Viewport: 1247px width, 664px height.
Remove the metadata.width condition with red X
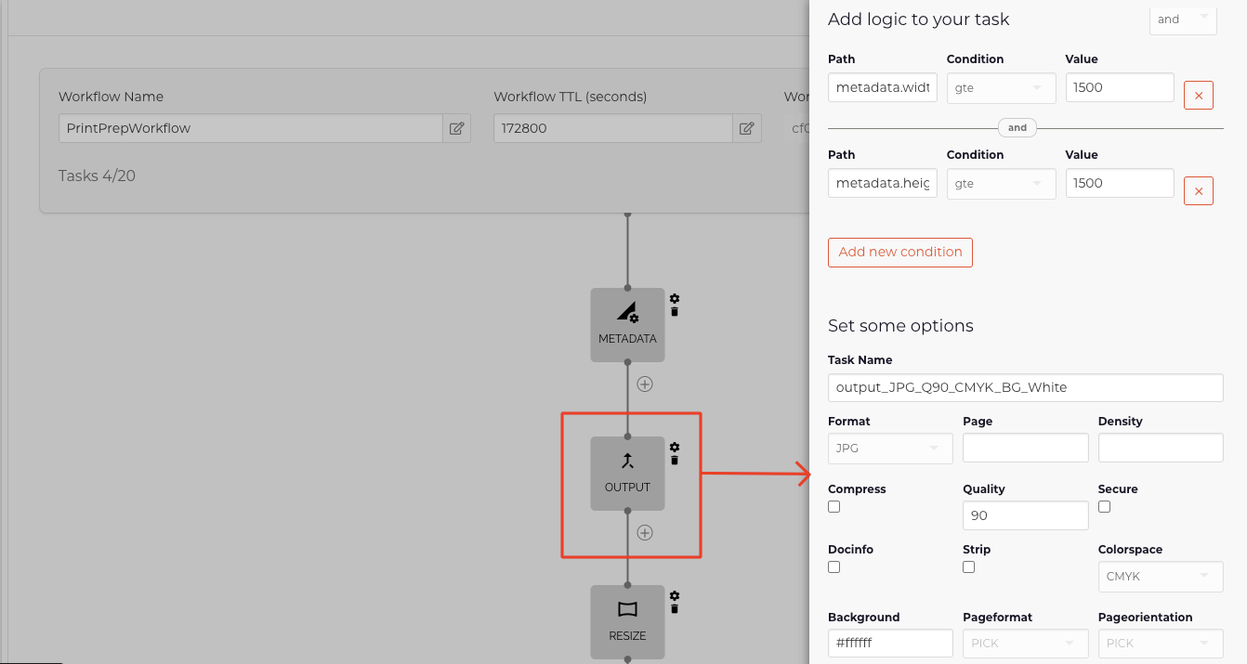(x=1198, y=95)
